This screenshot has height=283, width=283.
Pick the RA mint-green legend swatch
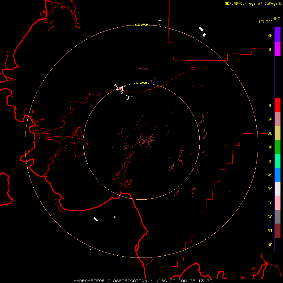click(278, 161)
